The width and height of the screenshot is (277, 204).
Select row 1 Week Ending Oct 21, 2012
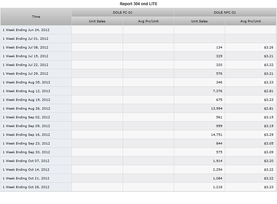[138, 178]
